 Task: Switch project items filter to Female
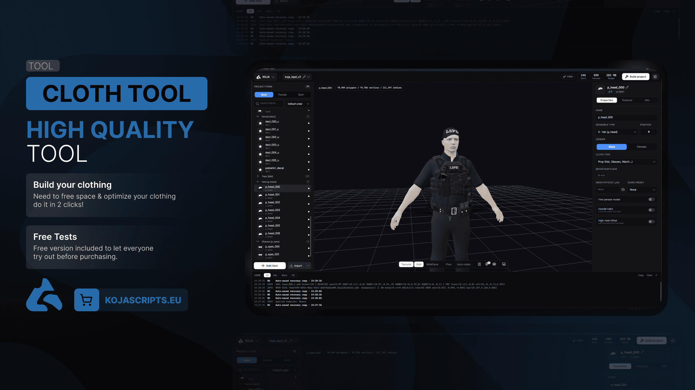pos(282,95)
